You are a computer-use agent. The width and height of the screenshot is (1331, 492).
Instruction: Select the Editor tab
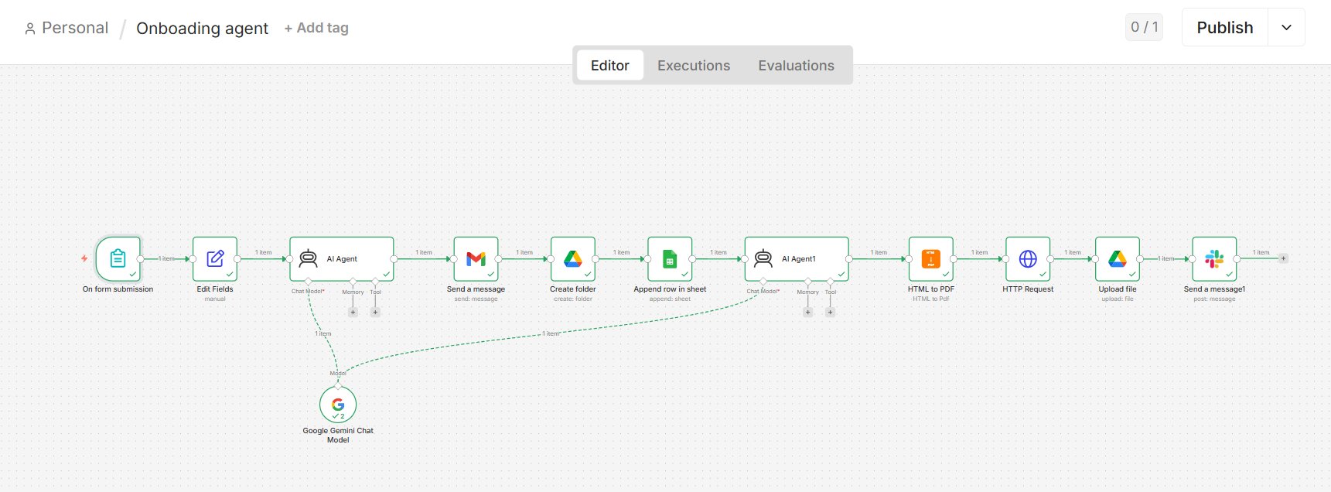pyautogui.click(x=610, y=66)
